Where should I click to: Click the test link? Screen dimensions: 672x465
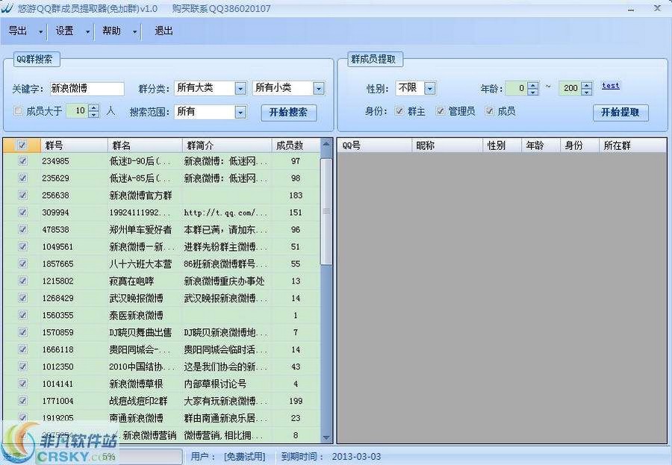pos(610,86)
